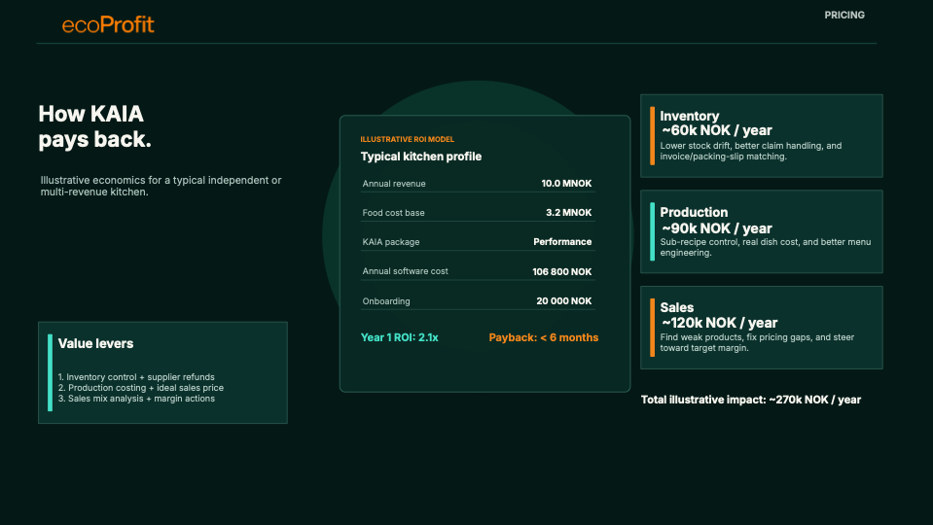Screen dimensions: 933x525
Task: Click the '~120k NOK / year' figure
Action: (x=719, y=323)
